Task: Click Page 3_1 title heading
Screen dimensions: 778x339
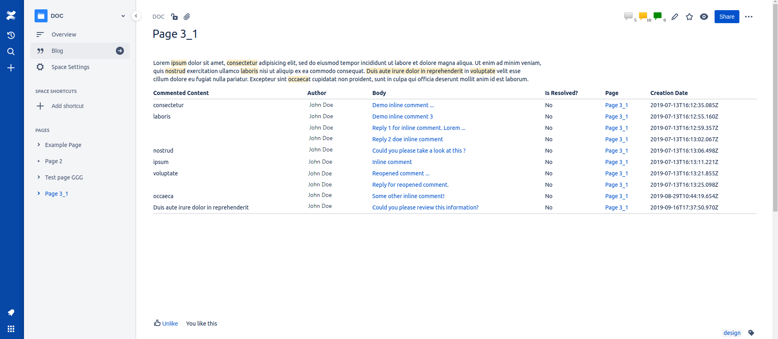Action: coord(175,34)
